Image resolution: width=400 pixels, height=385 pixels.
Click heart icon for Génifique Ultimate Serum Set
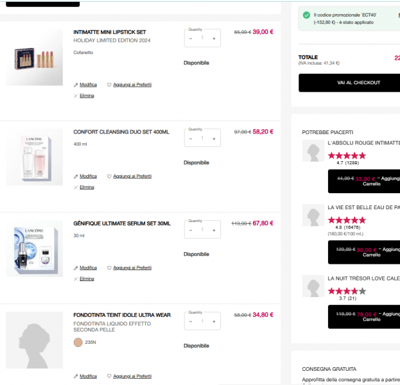(109, 268)
